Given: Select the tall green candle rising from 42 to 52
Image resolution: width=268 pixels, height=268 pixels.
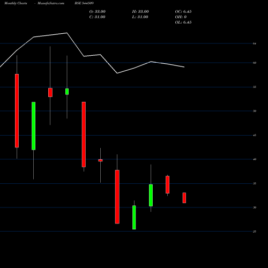Looking at the screenshot, I should coord(33,126).
